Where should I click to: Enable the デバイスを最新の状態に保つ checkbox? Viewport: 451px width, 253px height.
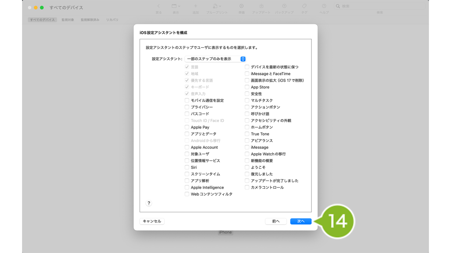(x=247, y=67)
